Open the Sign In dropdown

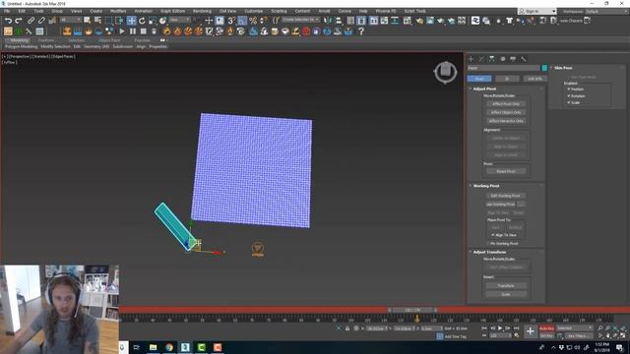(537, 11)
